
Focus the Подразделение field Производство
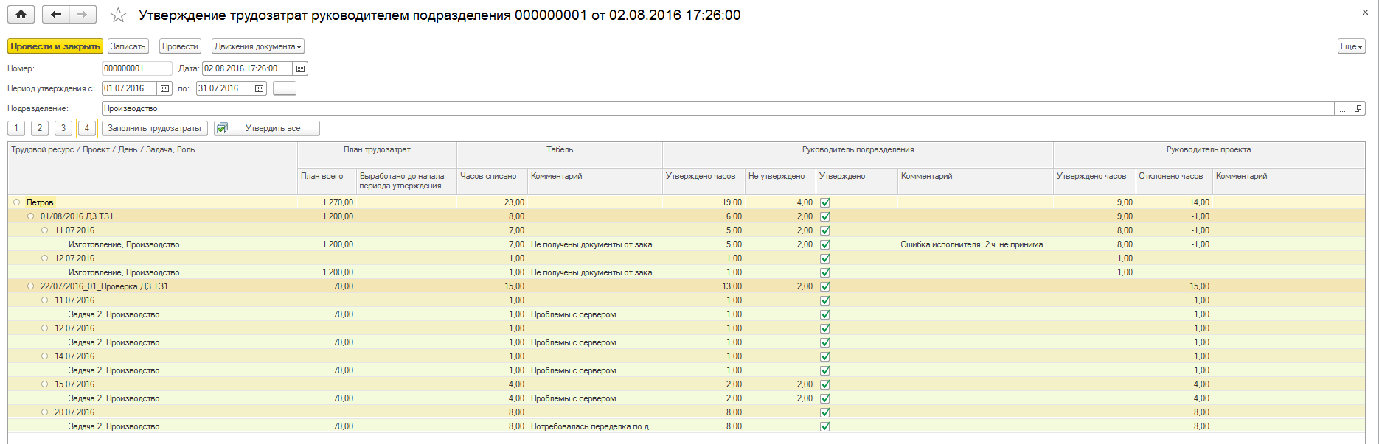pos(718,108)
